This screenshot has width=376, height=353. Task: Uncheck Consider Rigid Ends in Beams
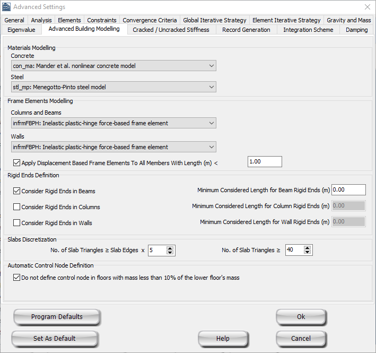point(17,191)
